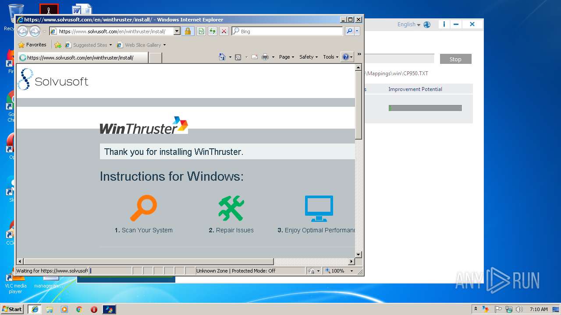Expand the Print options dropdown arrow
This screenshot has width=561, height=315.
click(273, 57)
